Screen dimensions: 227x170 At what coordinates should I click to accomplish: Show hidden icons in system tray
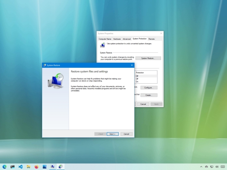pyautogui.click(x=201, y=167)
